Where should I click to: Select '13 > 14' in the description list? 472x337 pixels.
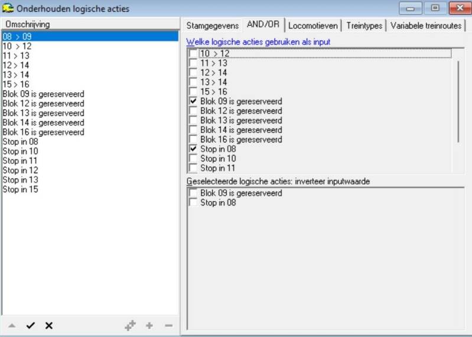90,74
